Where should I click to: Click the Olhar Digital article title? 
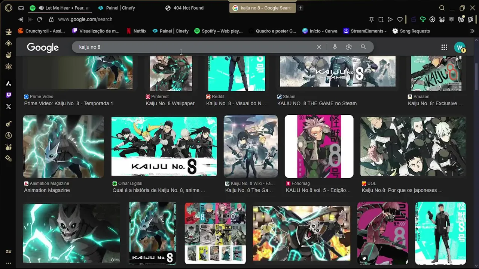159,190
